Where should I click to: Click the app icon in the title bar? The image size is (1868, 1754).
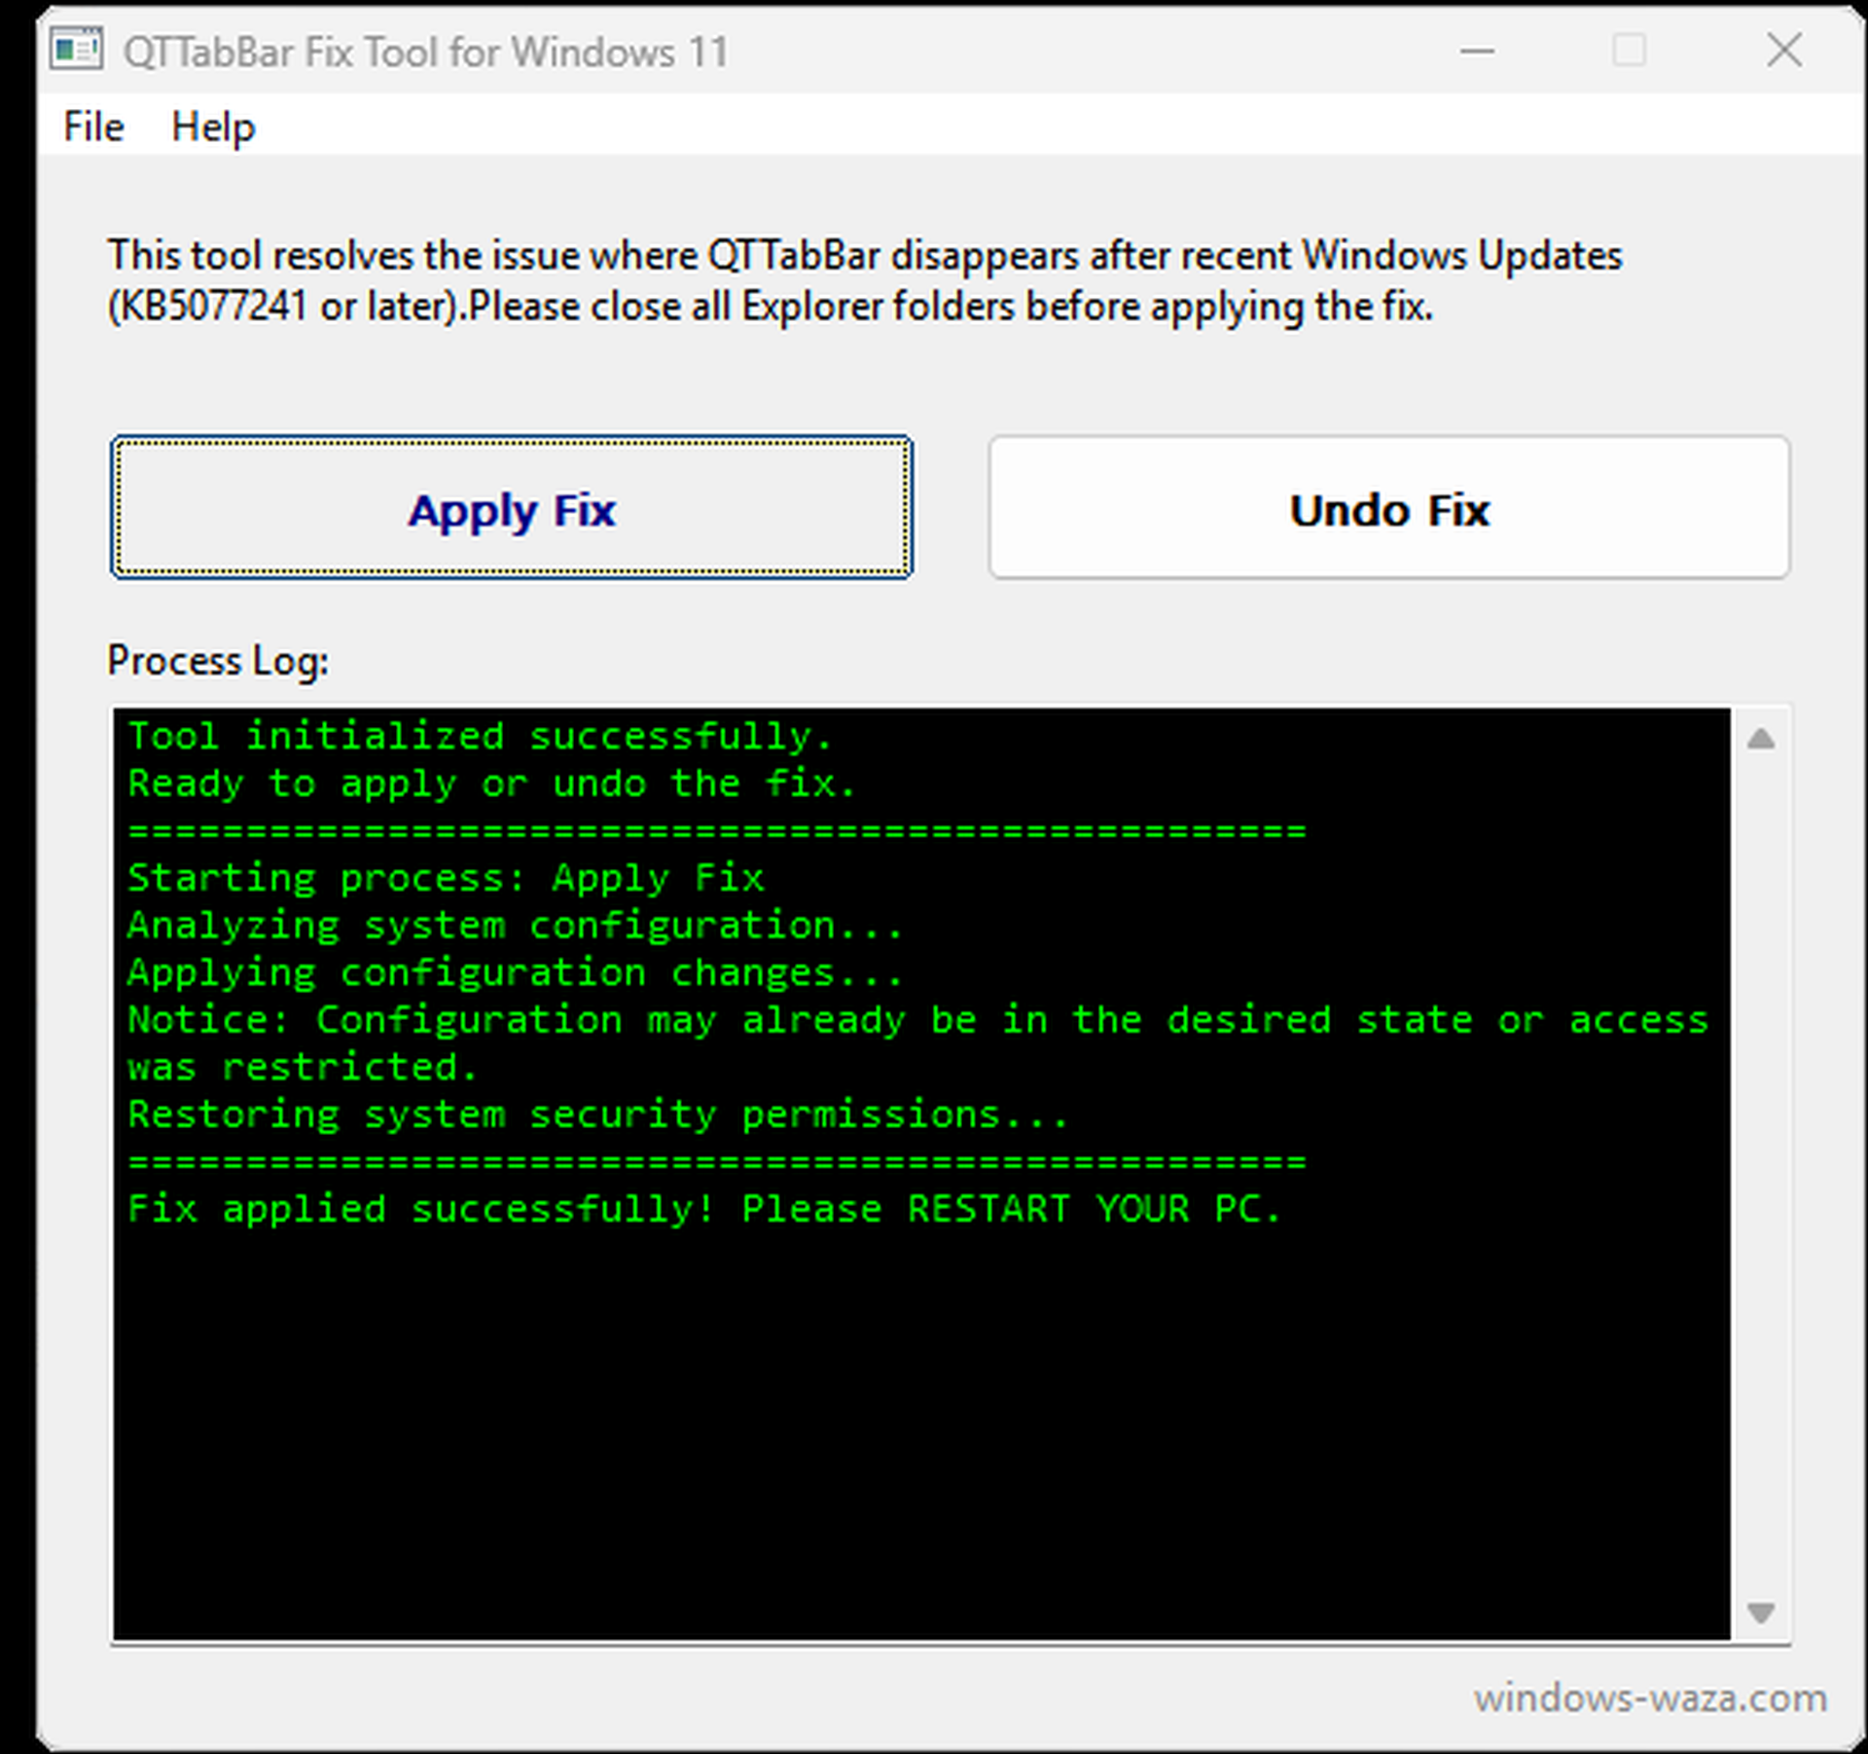[77, 50]
